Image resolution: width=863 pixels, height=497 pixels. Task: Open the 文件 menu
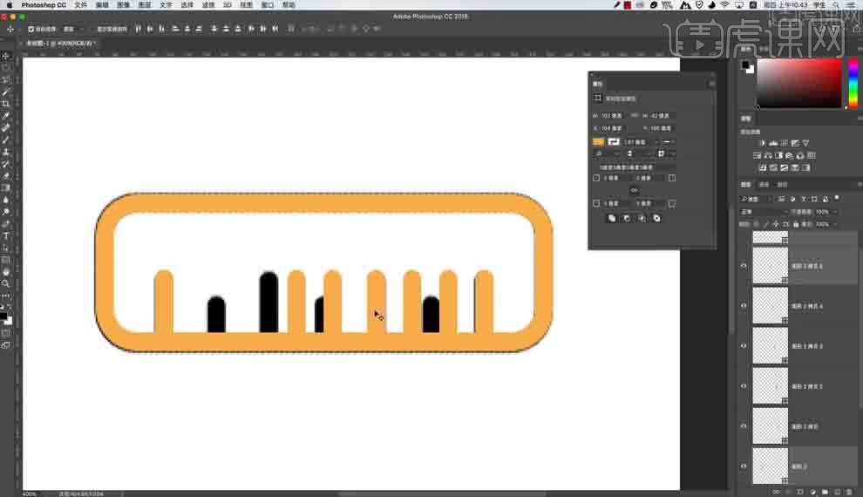(80, 5)
